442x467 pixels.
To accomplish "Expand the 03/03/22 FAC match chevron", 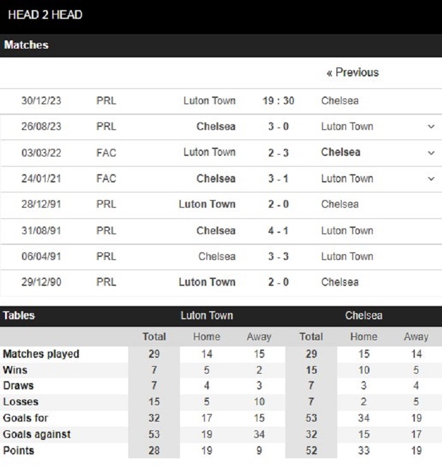I will click(x=431, y=153).
